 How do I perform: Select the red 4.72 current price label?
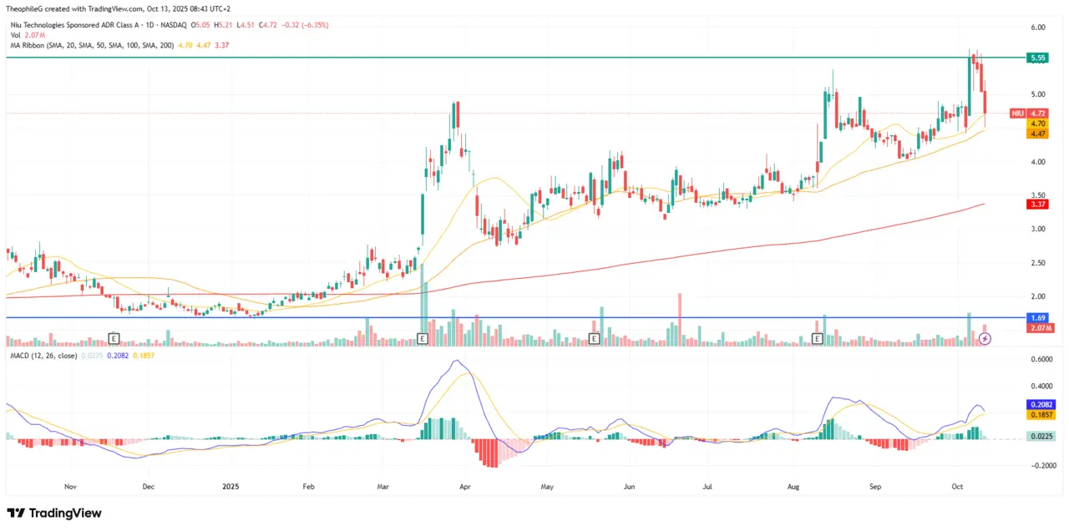(1038, 113)
